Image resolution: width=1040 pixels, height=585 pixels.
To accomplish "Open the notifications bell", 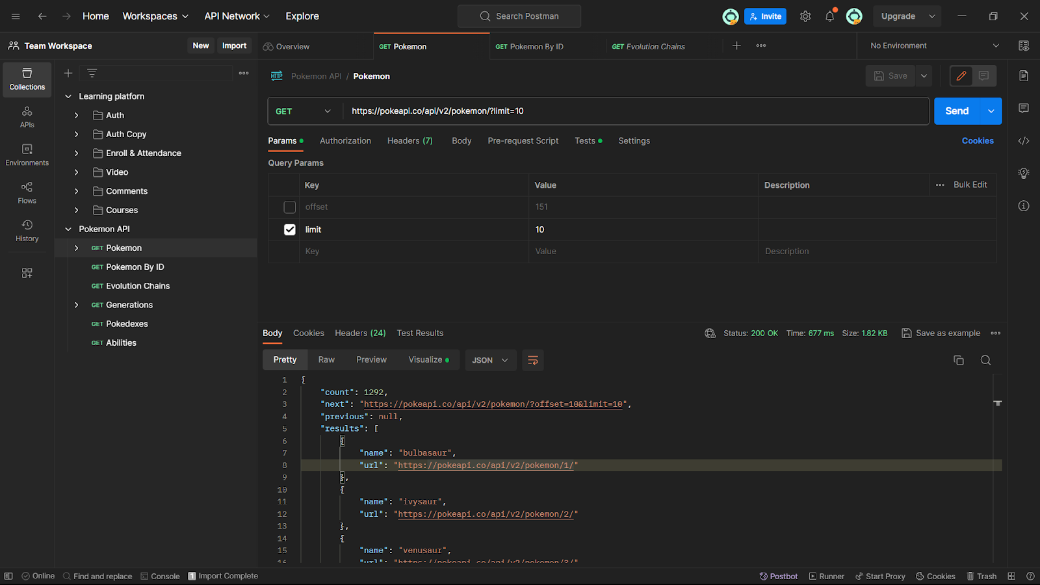I will [830, 16].
